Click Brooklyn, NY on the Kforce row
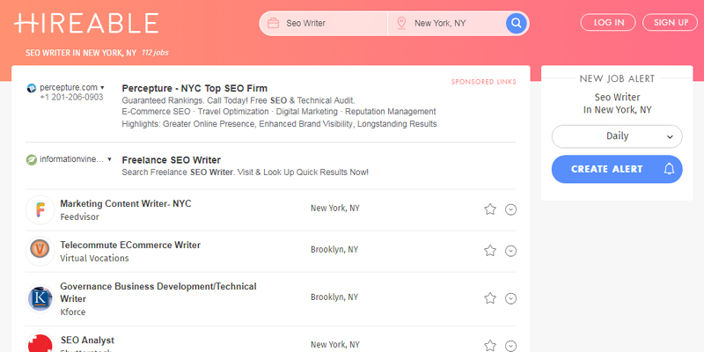The width and height of the screenshot is (704, 352). [334, 297]
